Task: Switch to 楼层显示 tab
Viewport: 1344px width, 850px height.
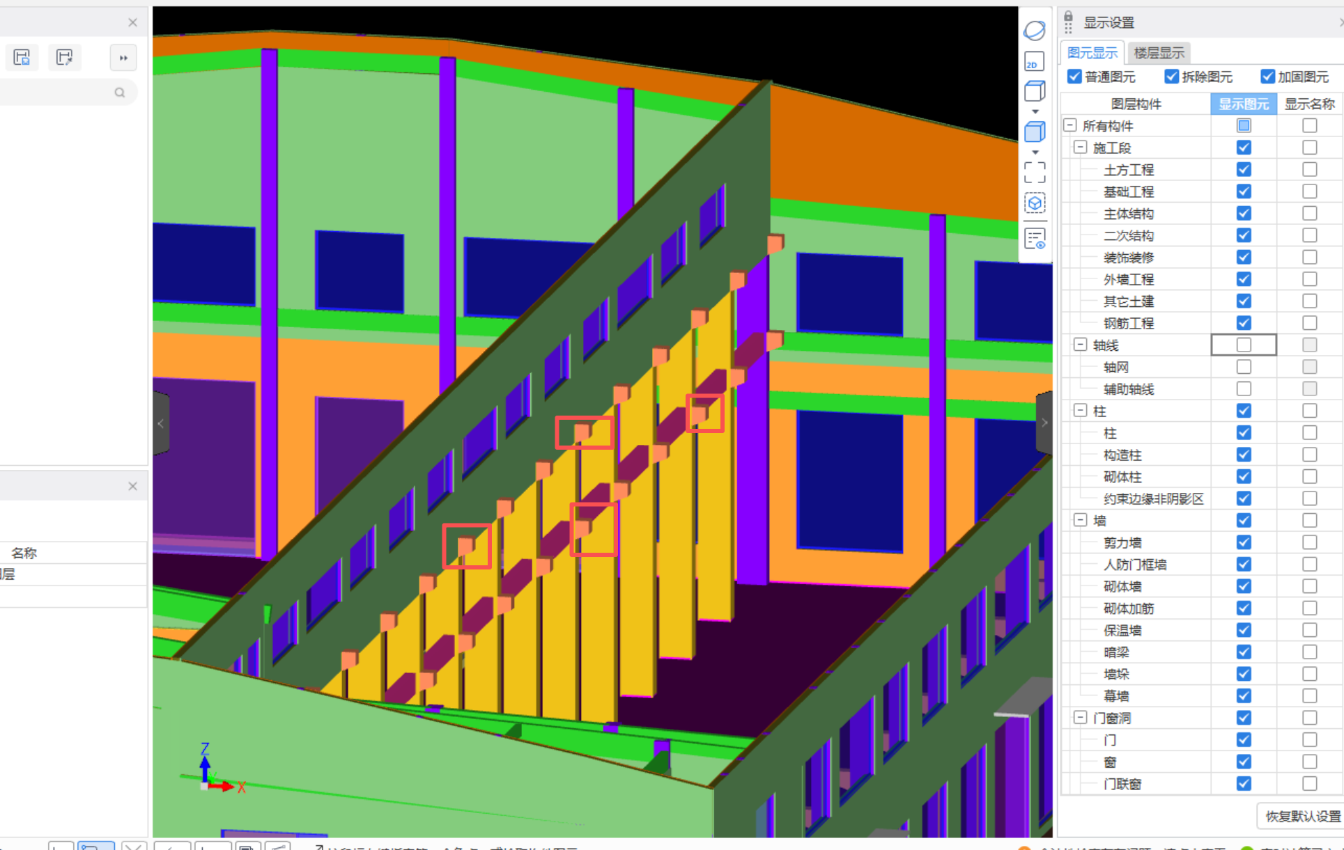Action: [1158, 53]
